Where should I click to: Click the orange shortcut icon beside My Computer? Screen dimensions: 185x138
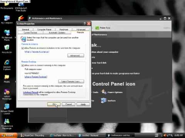(21, 18)
